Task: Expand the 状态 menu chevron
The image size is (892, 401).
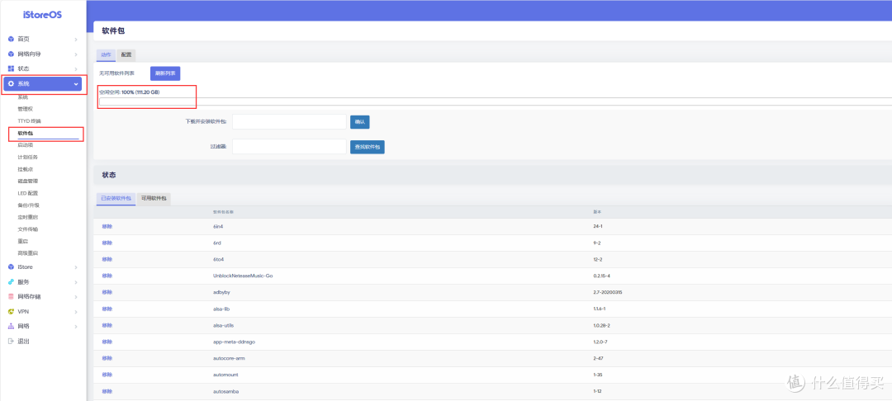Action: click(76, 68)
